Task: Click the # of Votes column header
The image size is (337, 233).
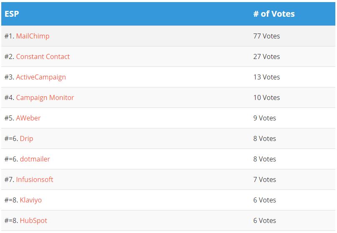Action: (x=274, y=14)
